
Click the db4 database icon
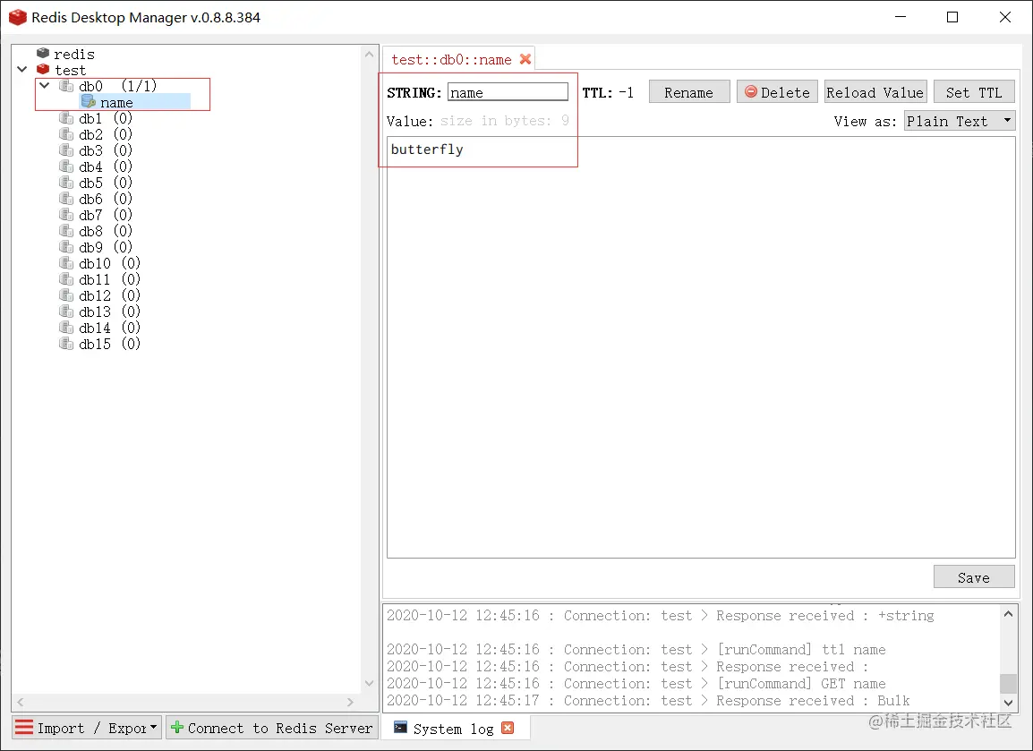pos(66,166)
